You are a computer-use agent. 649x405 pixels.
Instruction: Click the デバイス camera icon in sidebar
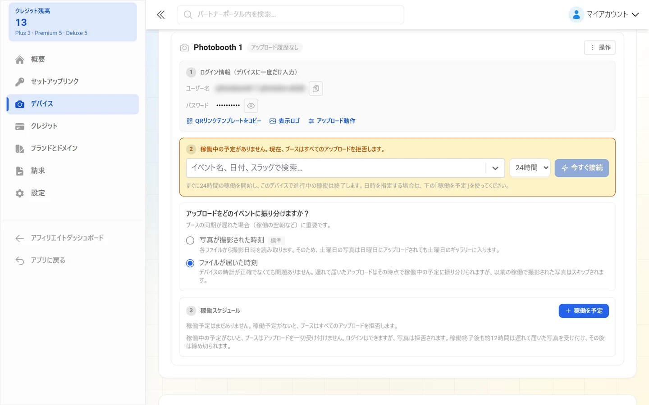tap(20, 104)
